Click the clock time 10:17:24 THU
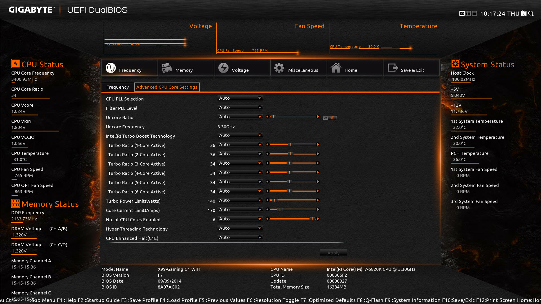 point(500,14)
